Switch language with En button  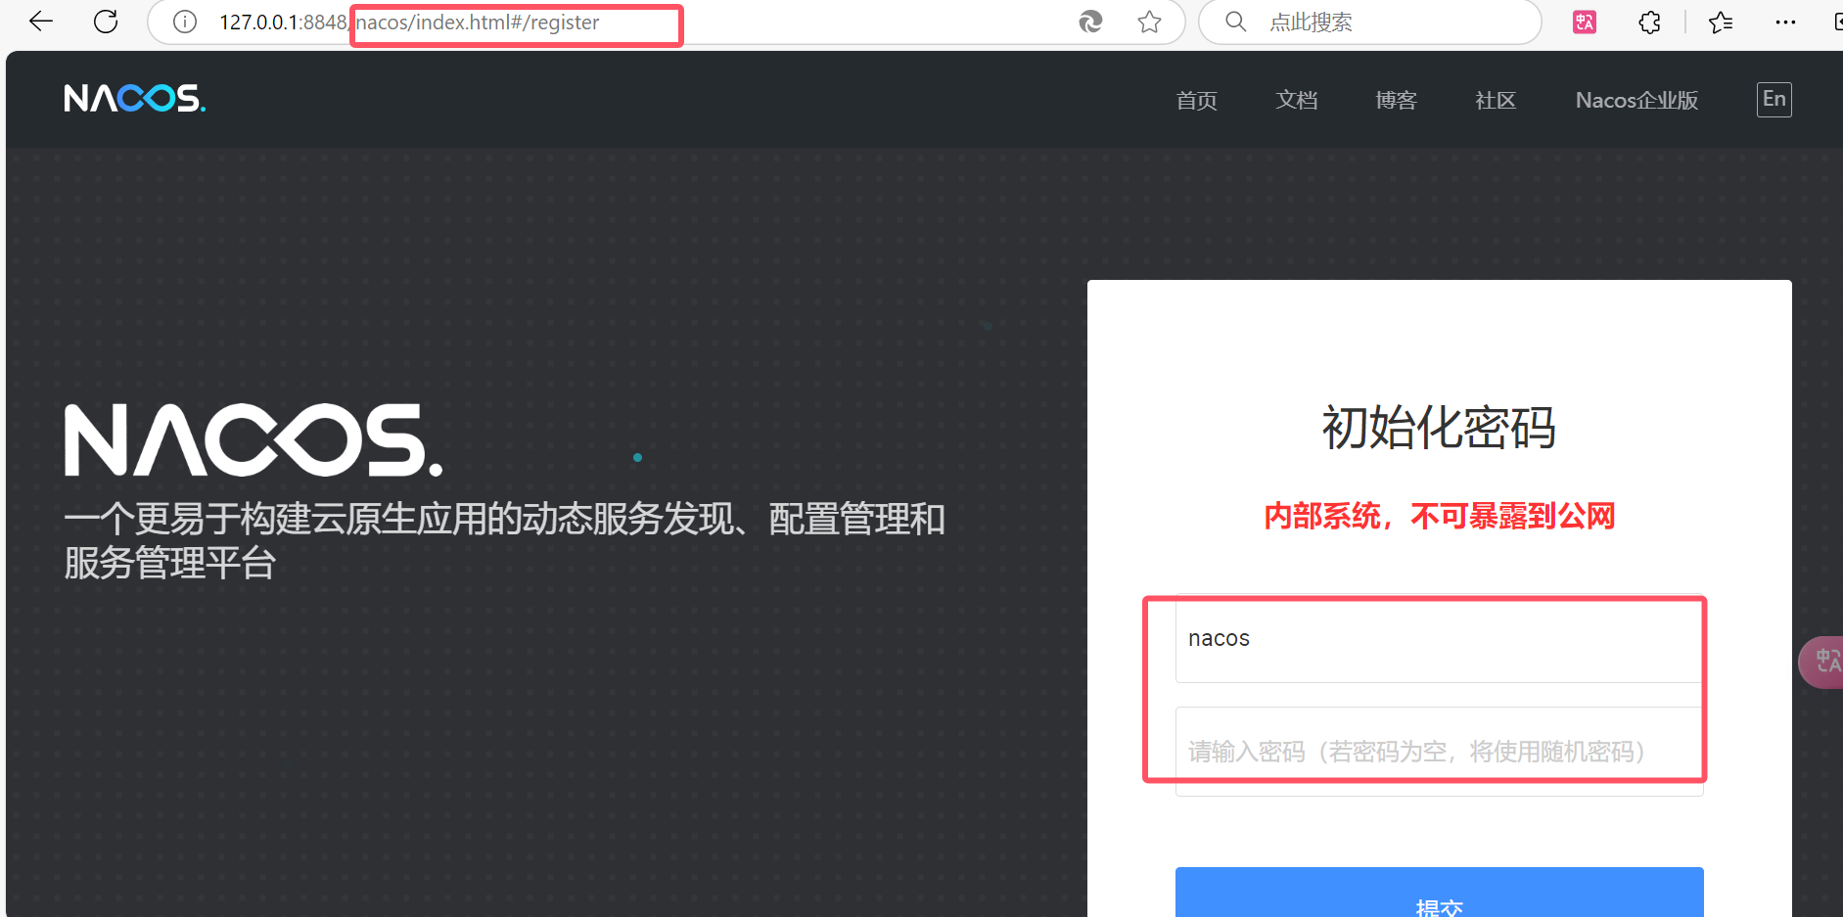[x=1774, y=99]
